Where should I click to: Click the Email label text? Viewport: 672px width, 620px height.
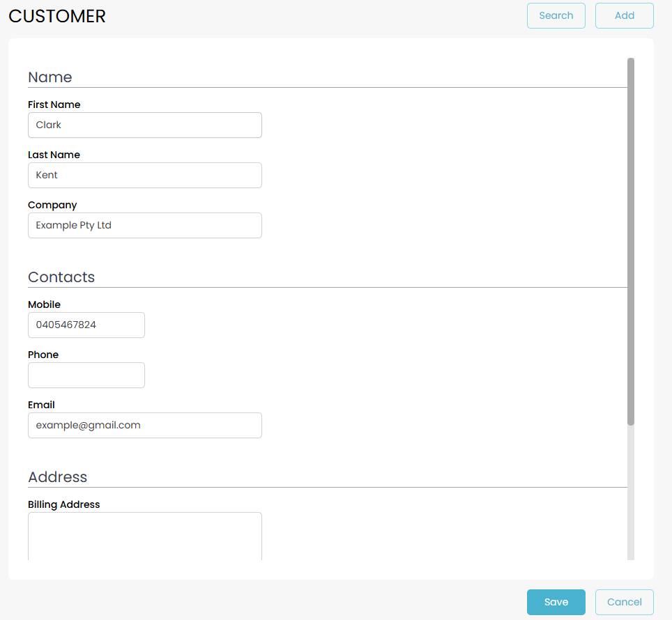tap(41, 405)
